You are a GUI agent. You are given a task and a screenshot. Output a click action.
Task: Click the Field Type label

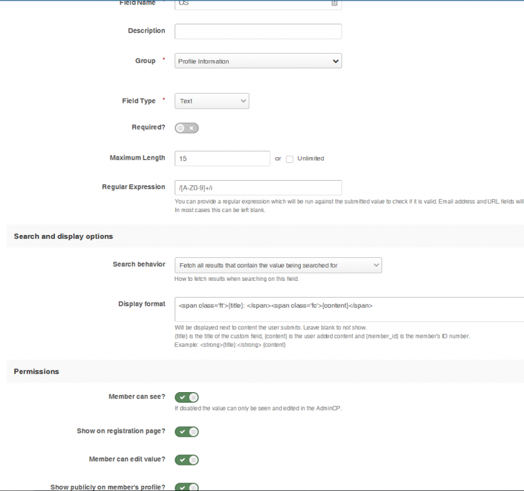pos(139,101)
